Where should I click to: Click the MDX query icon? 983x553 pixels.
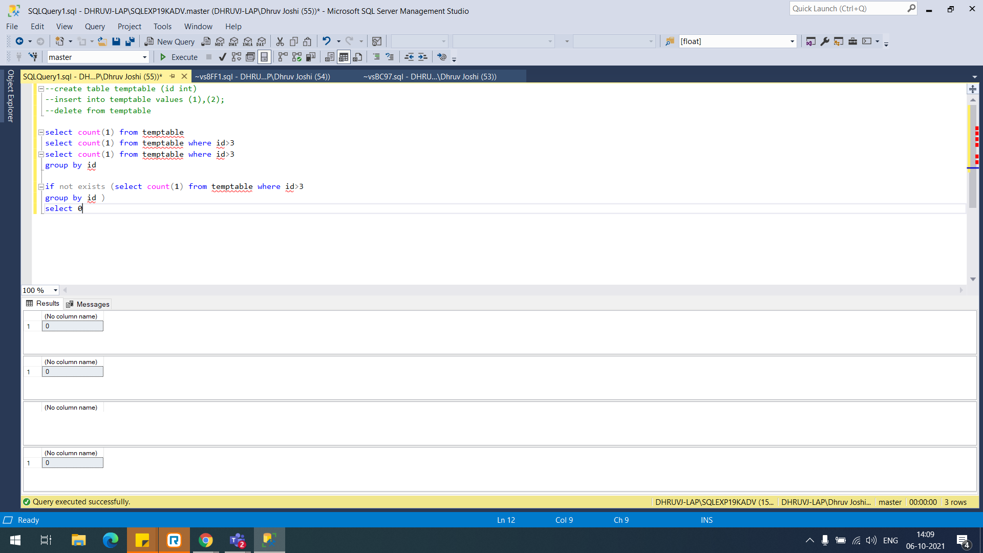[220, 41]
